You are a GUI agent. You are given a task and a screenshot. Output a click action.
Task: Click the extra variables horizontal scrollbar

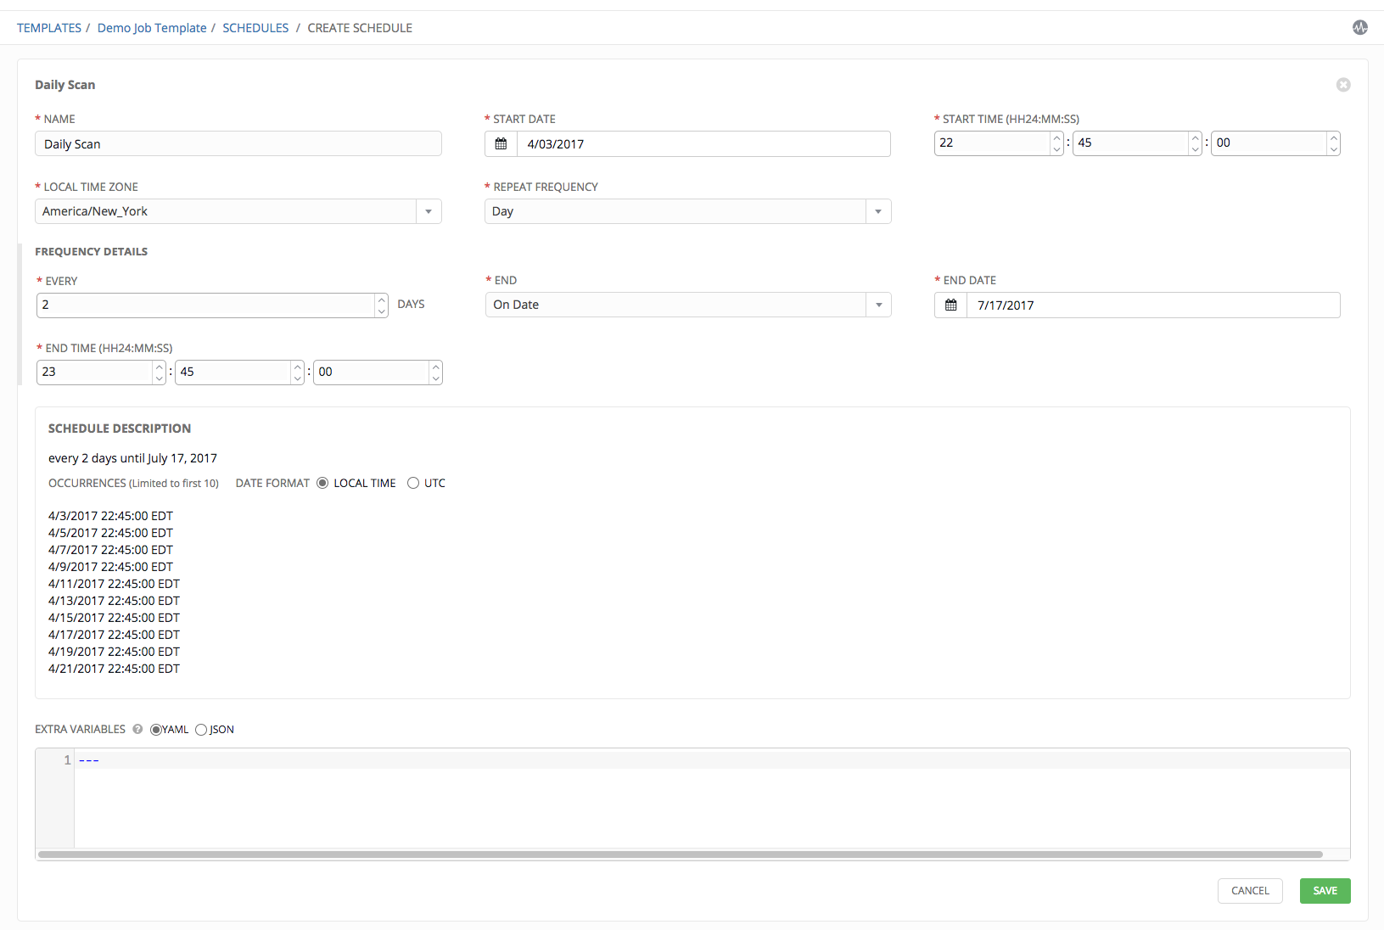point(681,854)
